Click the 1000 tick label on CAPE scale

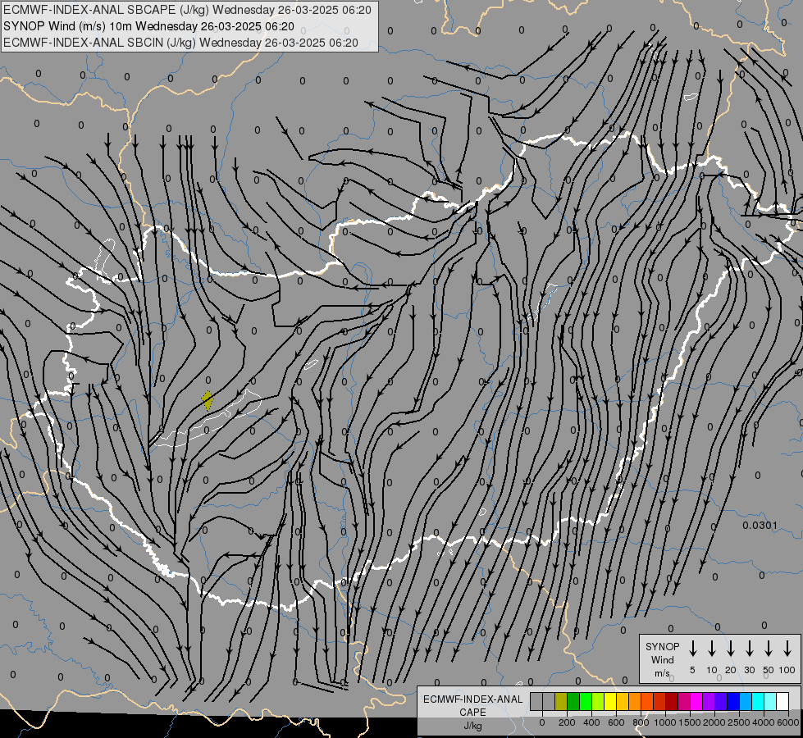665,722
